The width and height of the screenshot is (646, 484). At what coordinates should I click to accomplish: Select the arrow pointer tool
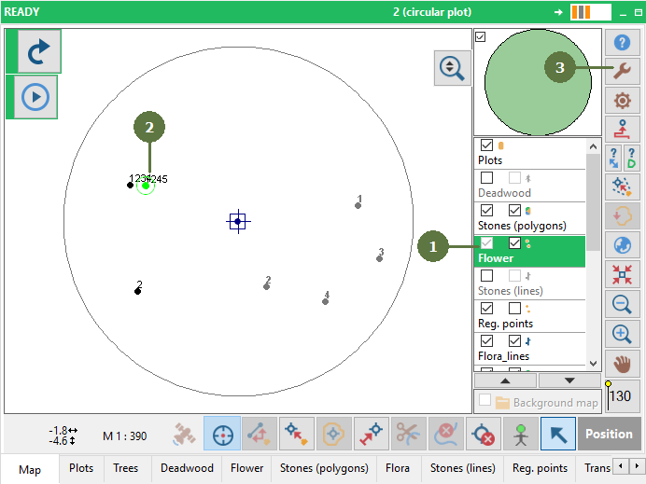[558, 434]
